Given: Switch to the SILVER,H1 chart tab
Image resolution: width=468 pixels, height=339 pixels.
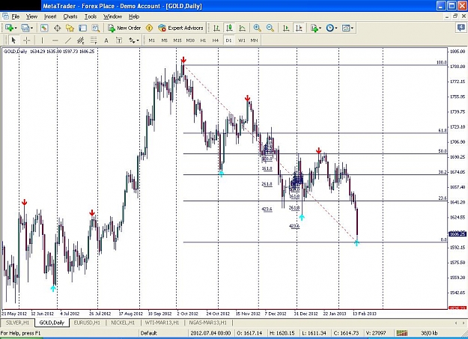Looking at the screenshot, I should point(18,323).
